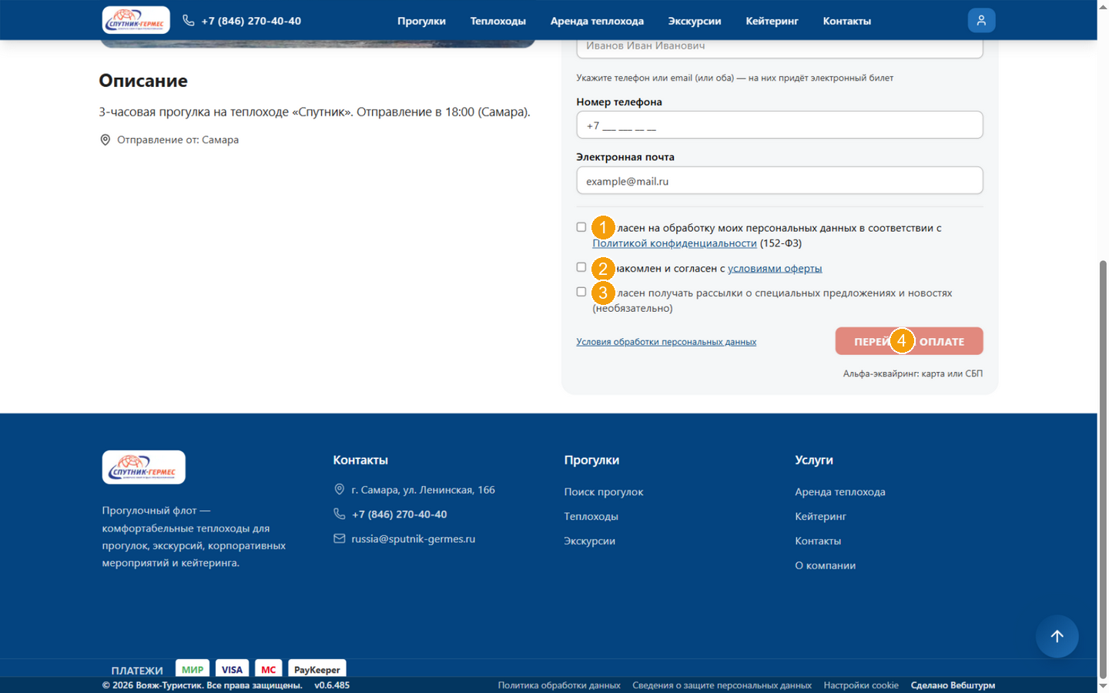Open footer link Экскурсии

tap(589, 541)
